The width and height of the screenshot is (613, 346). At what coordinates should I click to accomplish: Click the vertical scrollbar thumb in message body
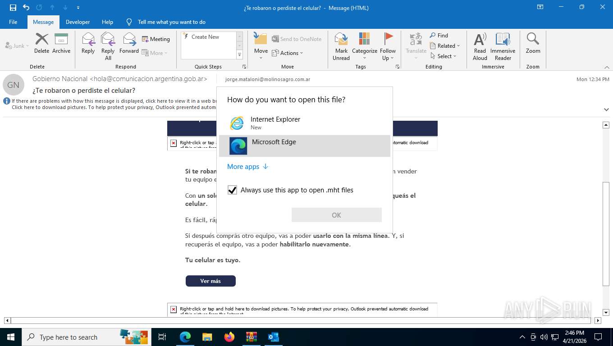(x=606, y=233)
